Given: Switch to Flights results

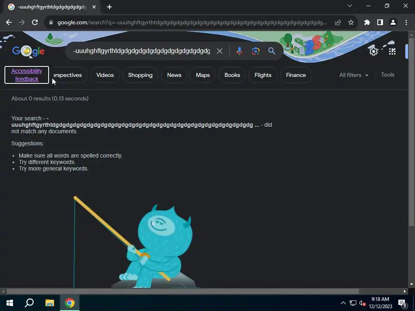Looking at the screenshot, I should click(x=263, y=75).
